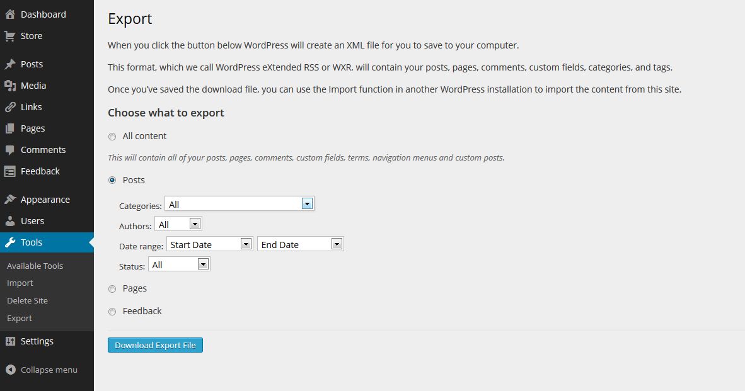This screenshot has width=745, height=391.
Task: Select the Pages export radio button
Action: (112, 289)
